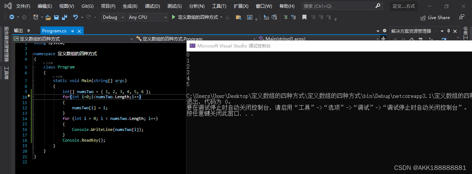
Task: Open the 视图(V) menu
Action: click(x=66, y=6)
